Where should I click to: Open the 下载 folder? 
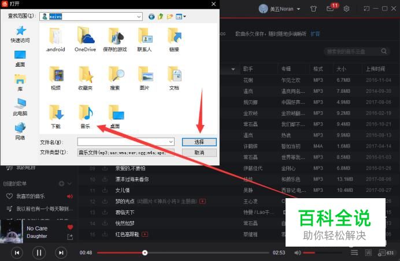pyautogui.click(x=55, y=116)
